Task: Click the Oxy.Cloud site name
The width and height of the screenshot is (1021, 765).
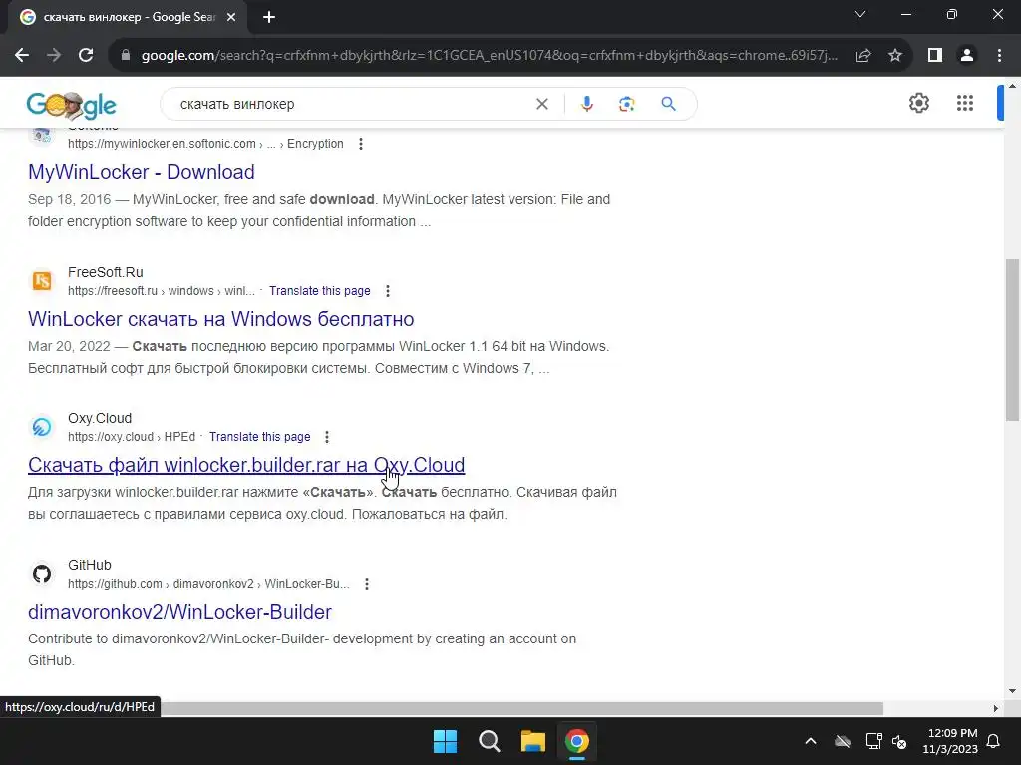Action: (x=100, y=418)
